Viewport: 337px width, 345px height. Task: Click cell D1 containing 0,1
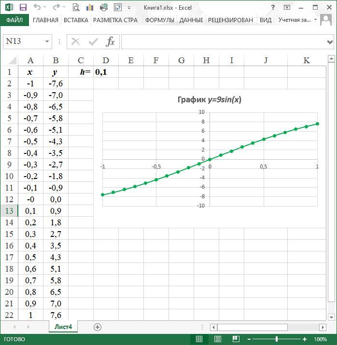[106, 72]
